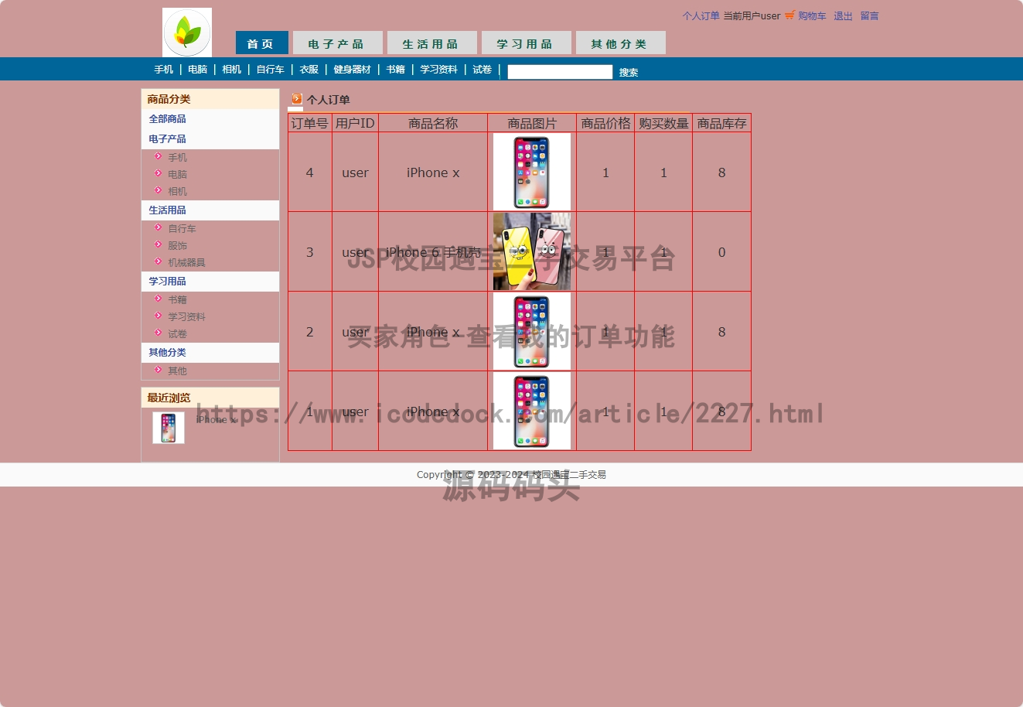Click the 订单号 column header
The image size is (1023, 707).
(310, 123)
